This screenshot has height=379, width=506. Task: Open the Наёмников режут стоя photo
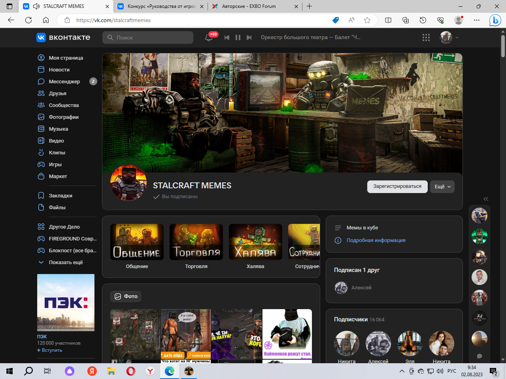287,334
